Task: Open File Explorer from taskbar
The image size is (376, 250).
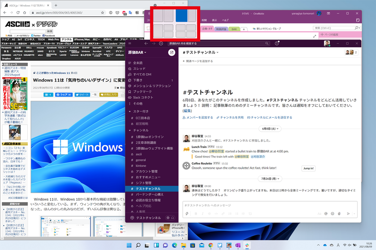Action: pyautogui.click(x=183, y=245)
